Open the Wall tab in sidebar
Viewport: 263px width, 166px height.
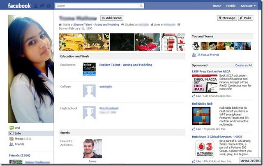17,128
